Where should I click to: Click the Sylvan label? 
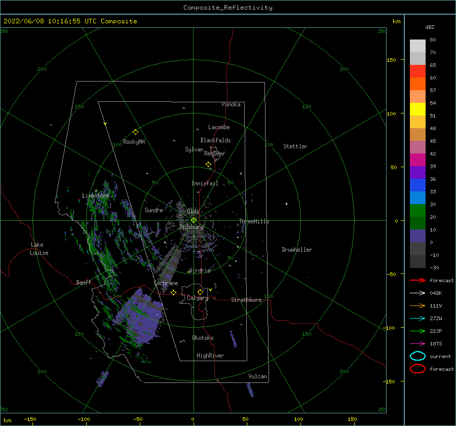click(x=194, y=149)
